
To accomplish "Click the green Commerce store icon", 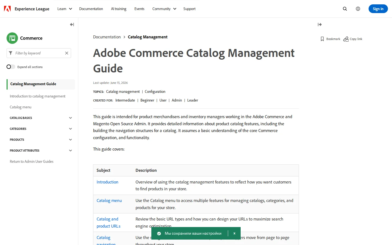I will coord(12,38).
